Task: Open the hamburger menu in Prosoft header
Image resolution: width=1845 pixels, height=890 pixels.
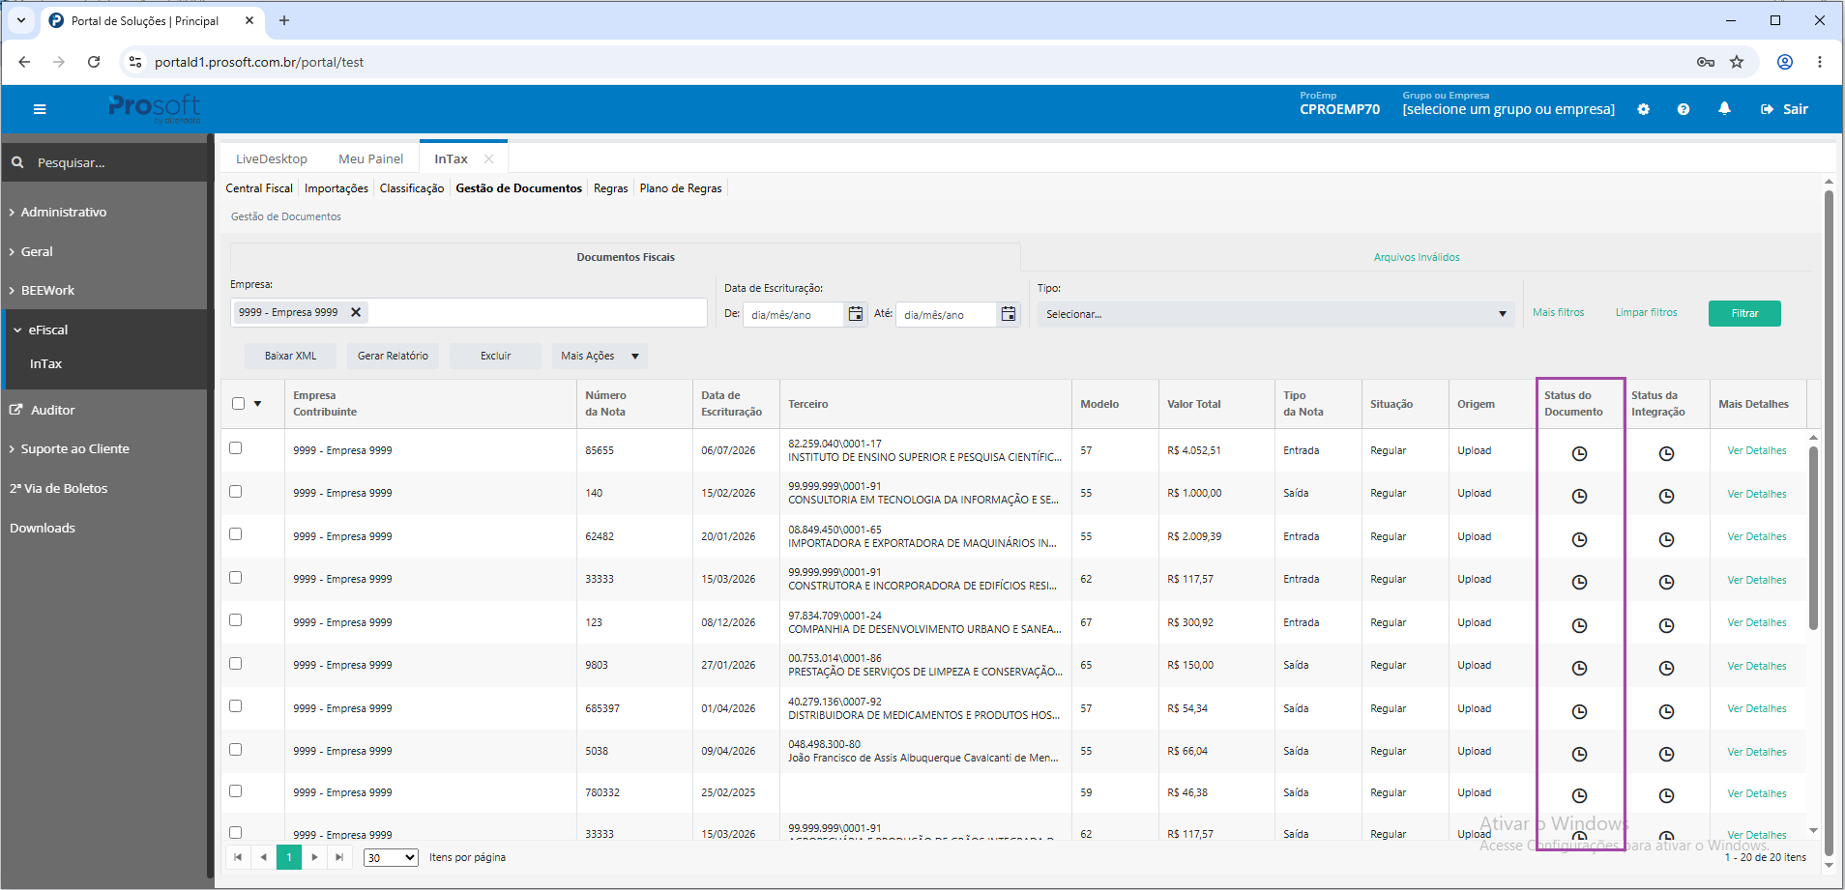Action: point(40,109)
